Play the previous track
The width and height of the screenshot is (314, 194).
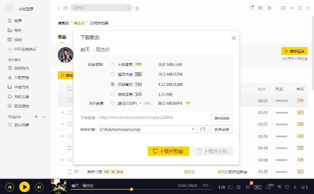pyautogui.click(x=10, y=187)
